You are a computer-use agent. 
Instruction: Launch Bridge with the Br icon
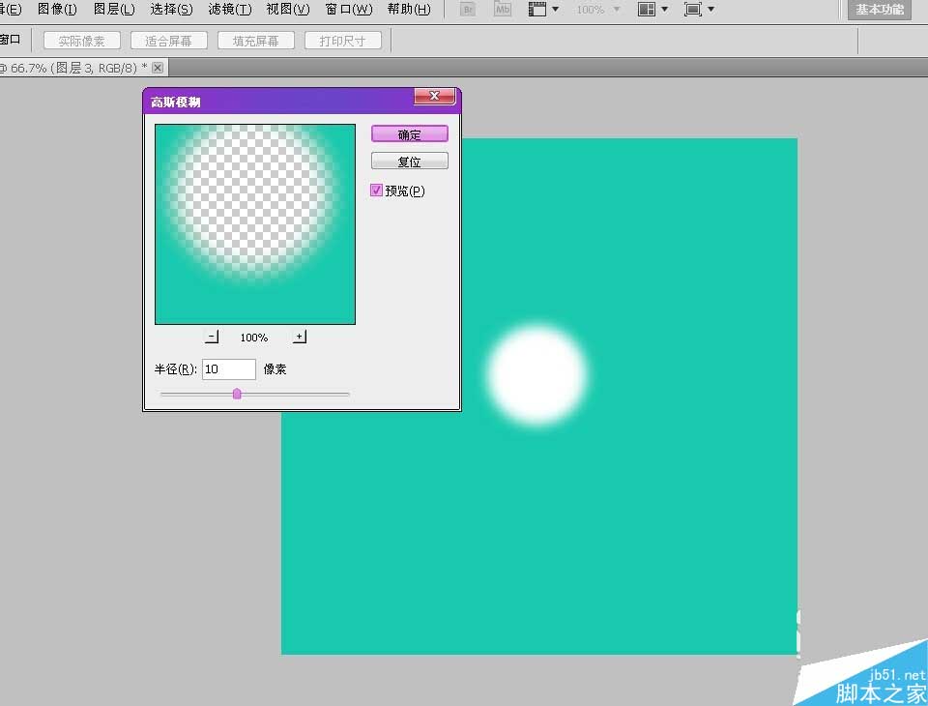coord(468,9)
